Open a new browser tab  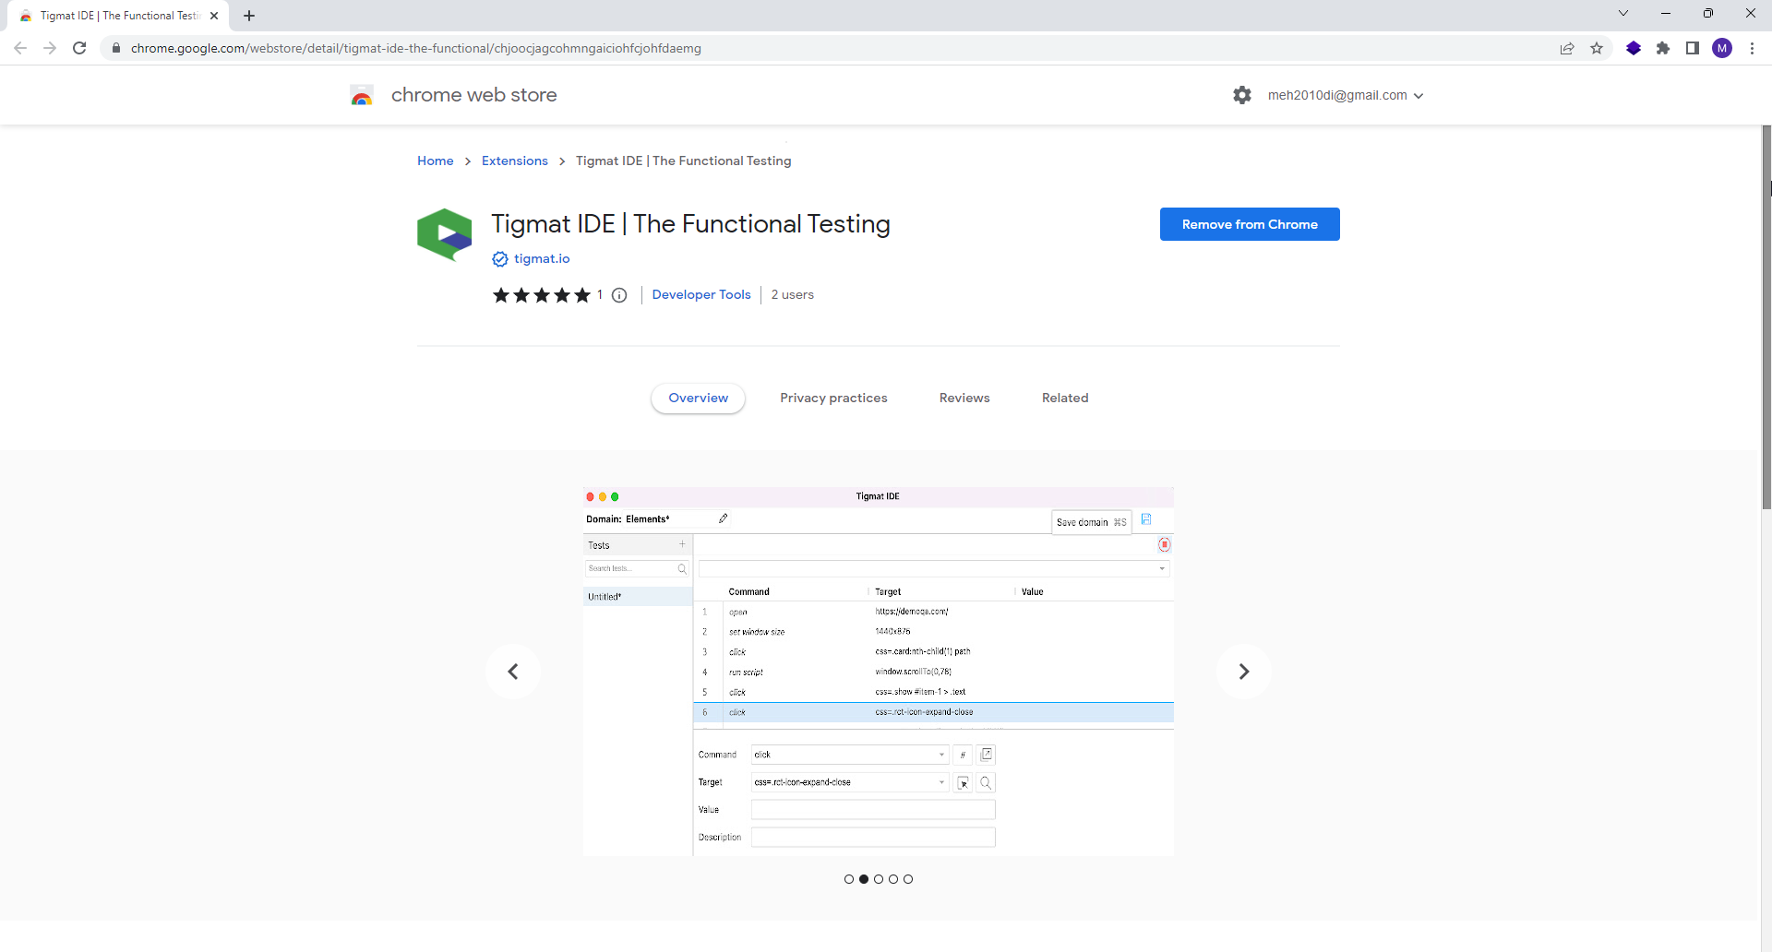249,16
